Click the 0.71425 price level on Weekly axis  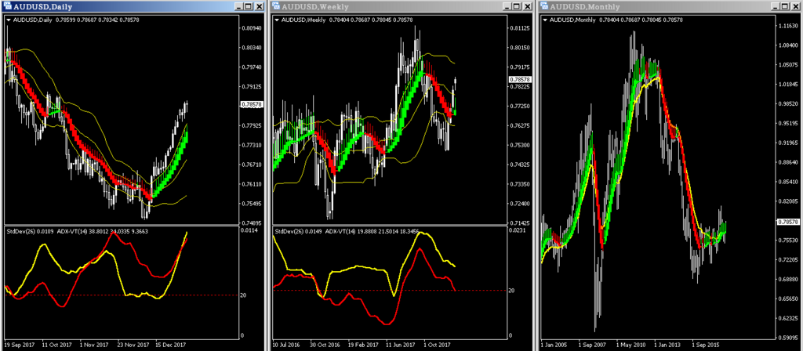pyautogui.click(x=520, y=223)
